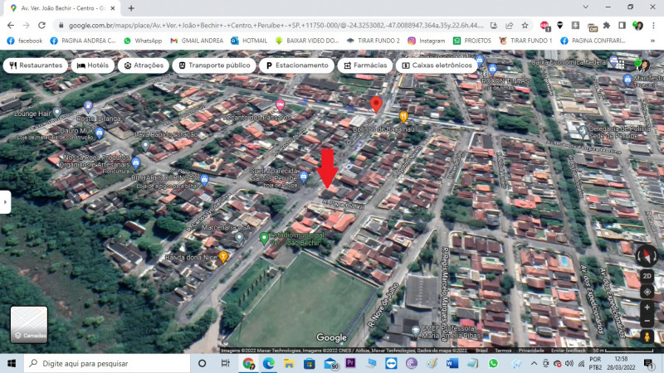Open the Camadas layers thumbnail
The height and width of the screenshot is (373, 664).
(29, 325)
